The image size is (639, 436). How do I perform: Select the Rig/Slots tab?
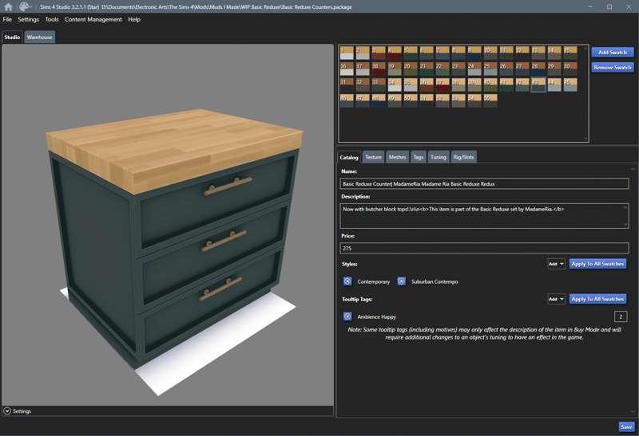click(x=464, y=157)
